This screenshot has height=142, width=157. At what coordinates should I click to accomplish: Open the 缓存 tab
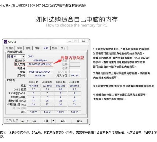click(x=19, y=48)
